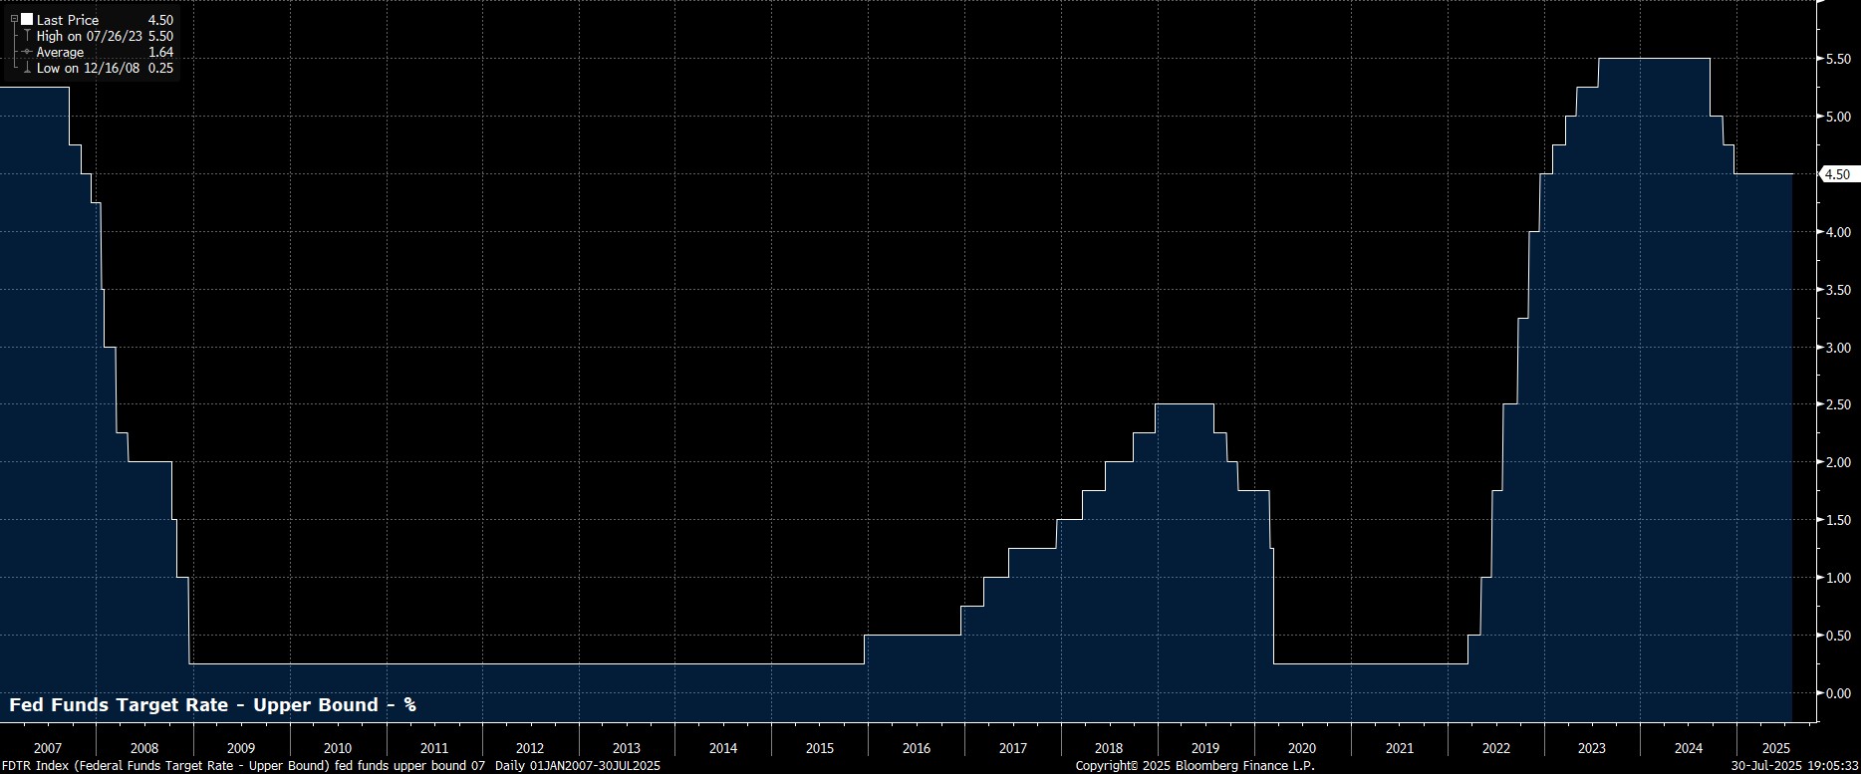
Task: Click the 1.00 label on the y-axis
Action: [x=1837, y=578]
